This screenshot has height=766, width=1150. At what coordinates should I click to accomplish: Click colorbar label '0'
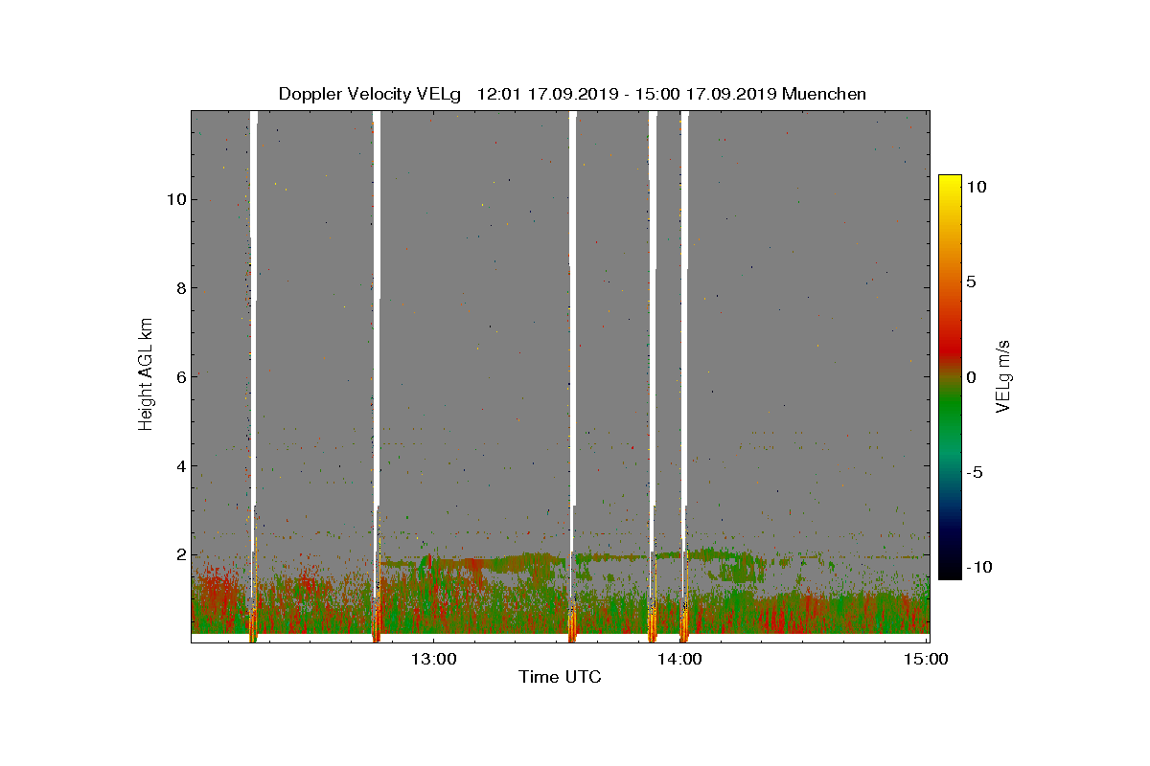coord(970,377)
